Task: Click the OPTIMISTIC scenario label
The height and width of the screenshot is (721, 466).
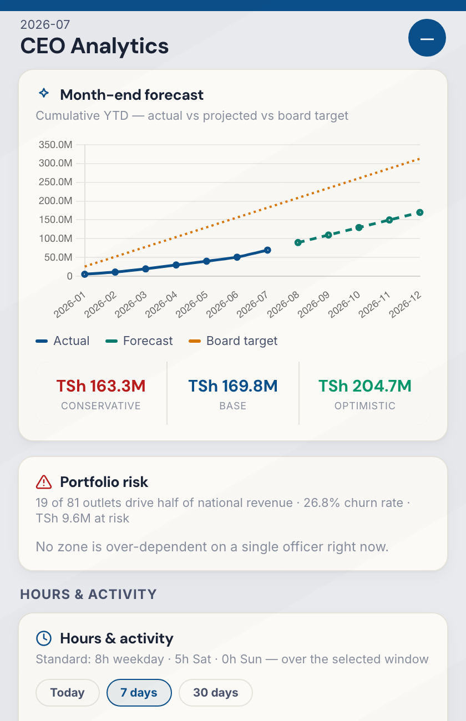Action: click(x=365, y=406)
